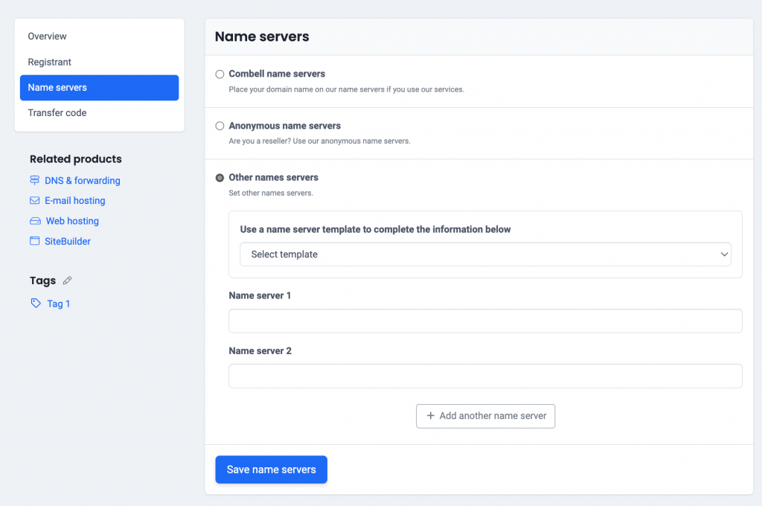Focus the Name server 1 input field
The height and width of the screenshot is (506, 762).
[x=485, y=321]
